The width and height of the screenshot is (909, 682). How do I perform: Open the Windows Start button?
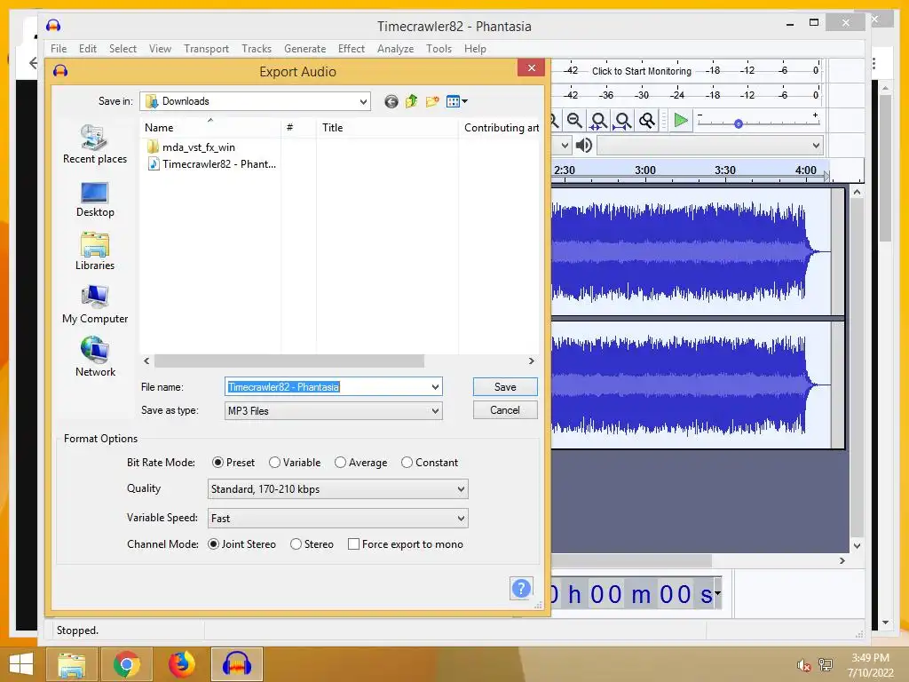tap(21, 664)
